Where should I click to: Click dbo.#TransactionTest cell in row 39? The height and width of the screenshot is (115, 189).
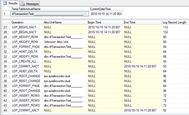tap(64, 86)
